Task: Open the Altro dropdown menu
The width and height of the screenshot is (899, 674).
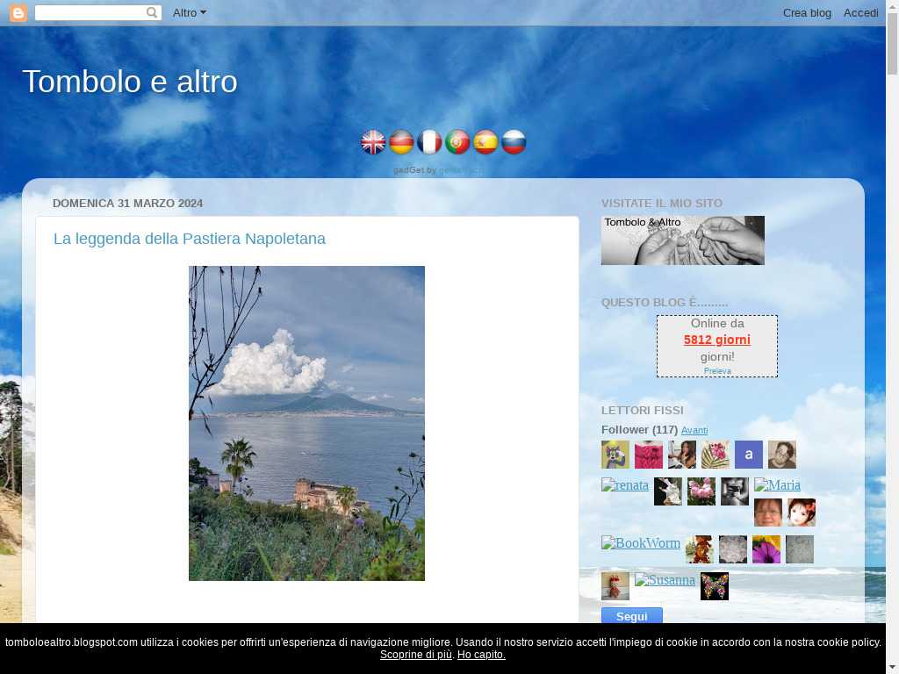Action: 189,13
